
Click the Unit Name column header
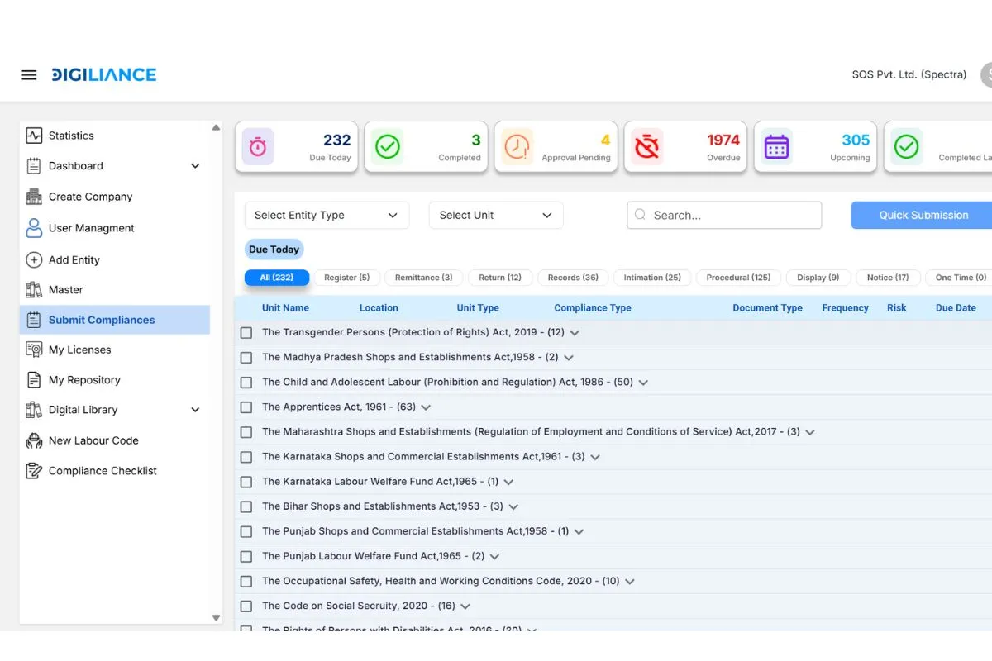point(285,308)
